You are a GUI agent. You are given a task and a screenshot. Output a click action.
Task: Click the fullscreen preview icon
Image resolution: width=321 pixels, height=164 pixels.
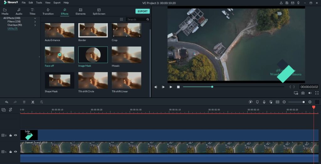(317, 93)
